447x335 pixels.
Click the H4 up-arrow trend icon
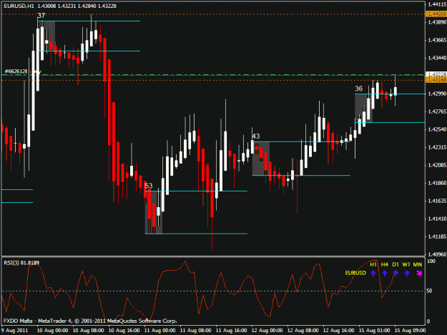[385, 274]
